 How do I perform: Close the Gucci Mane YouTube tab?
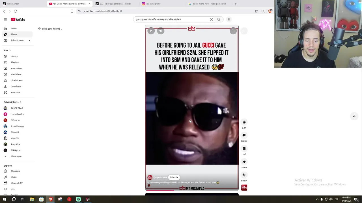[89, 4]
